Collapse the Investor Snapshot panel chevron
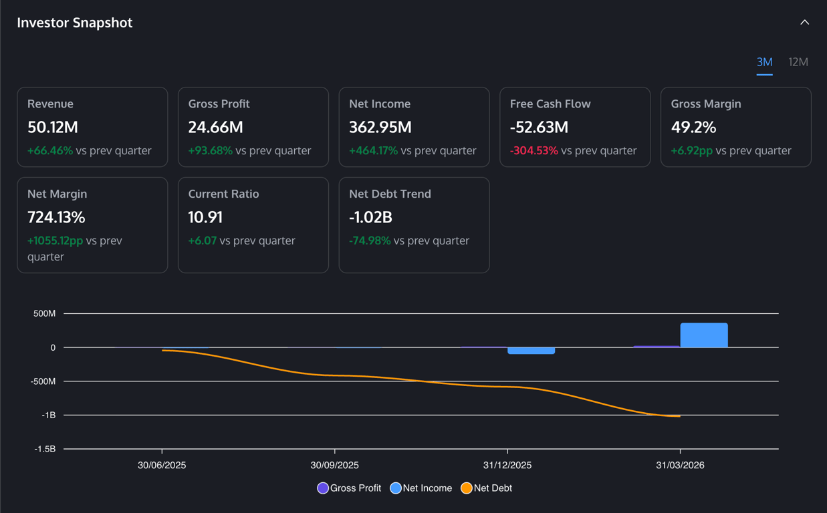This screenshot has width=827, height=513. pos(804,22)
